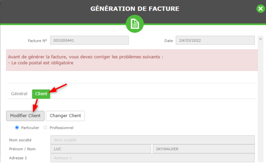Click the red postal code error message
266x167 pixels.
[41, 63]
